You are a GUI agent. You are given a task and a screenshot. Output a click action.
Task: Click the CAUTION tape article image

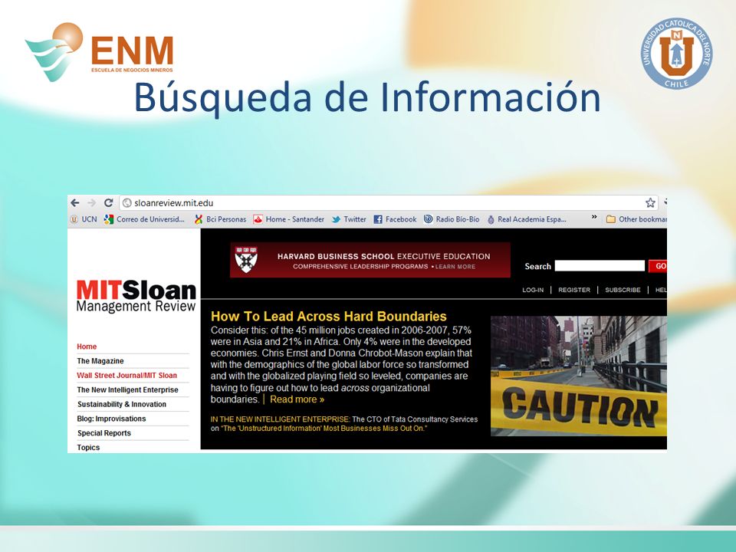coord(579,376)
